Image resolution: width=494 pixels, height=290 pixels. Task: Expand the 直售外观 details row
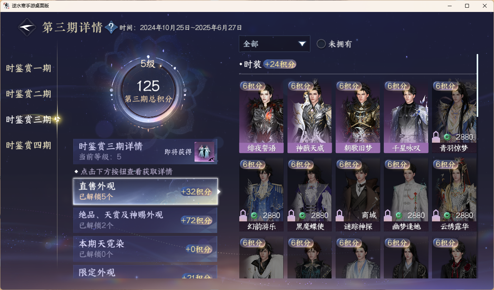coord(146,191)
